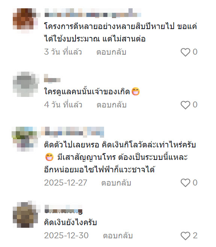Click ตอบกลับ next to 2025-12-30
Viewport: 216px width, 247px height.
tap(118, 236)
